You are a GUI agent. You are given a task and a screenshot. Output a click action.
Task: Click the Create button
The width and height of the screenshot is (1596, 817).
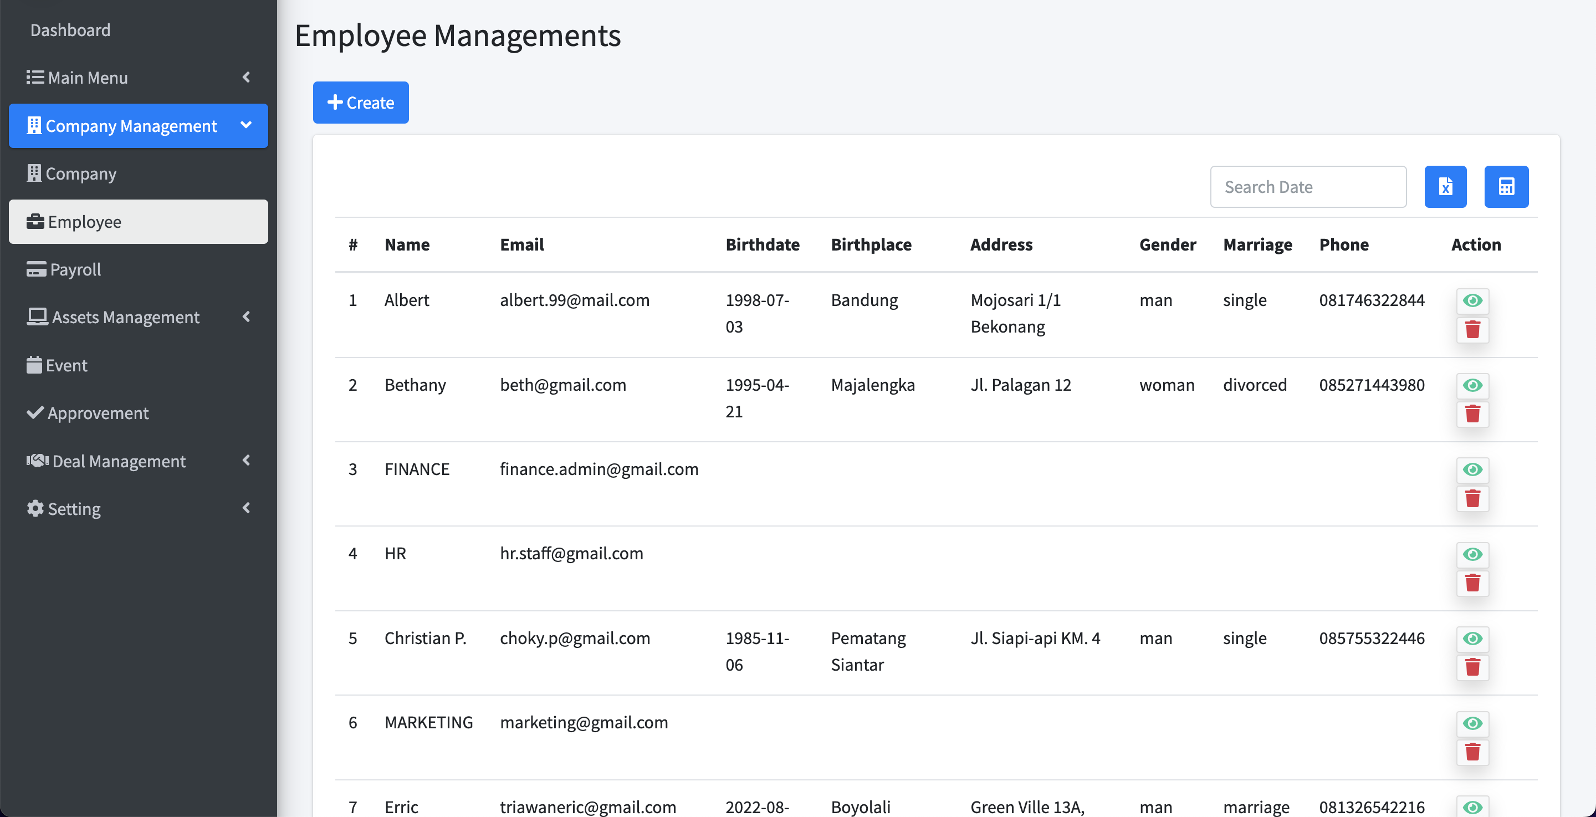pos(361,103)
